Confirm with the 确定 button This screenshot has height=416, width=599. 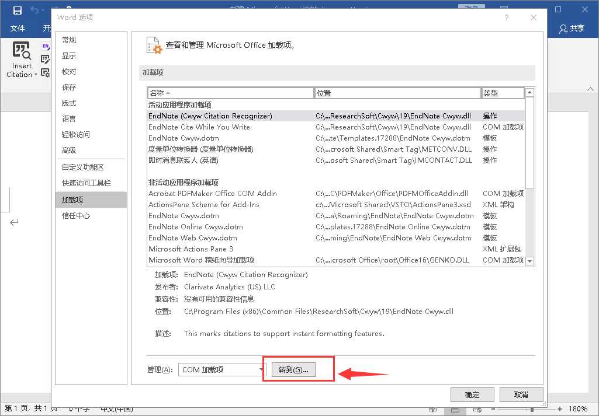coord(472,394)
